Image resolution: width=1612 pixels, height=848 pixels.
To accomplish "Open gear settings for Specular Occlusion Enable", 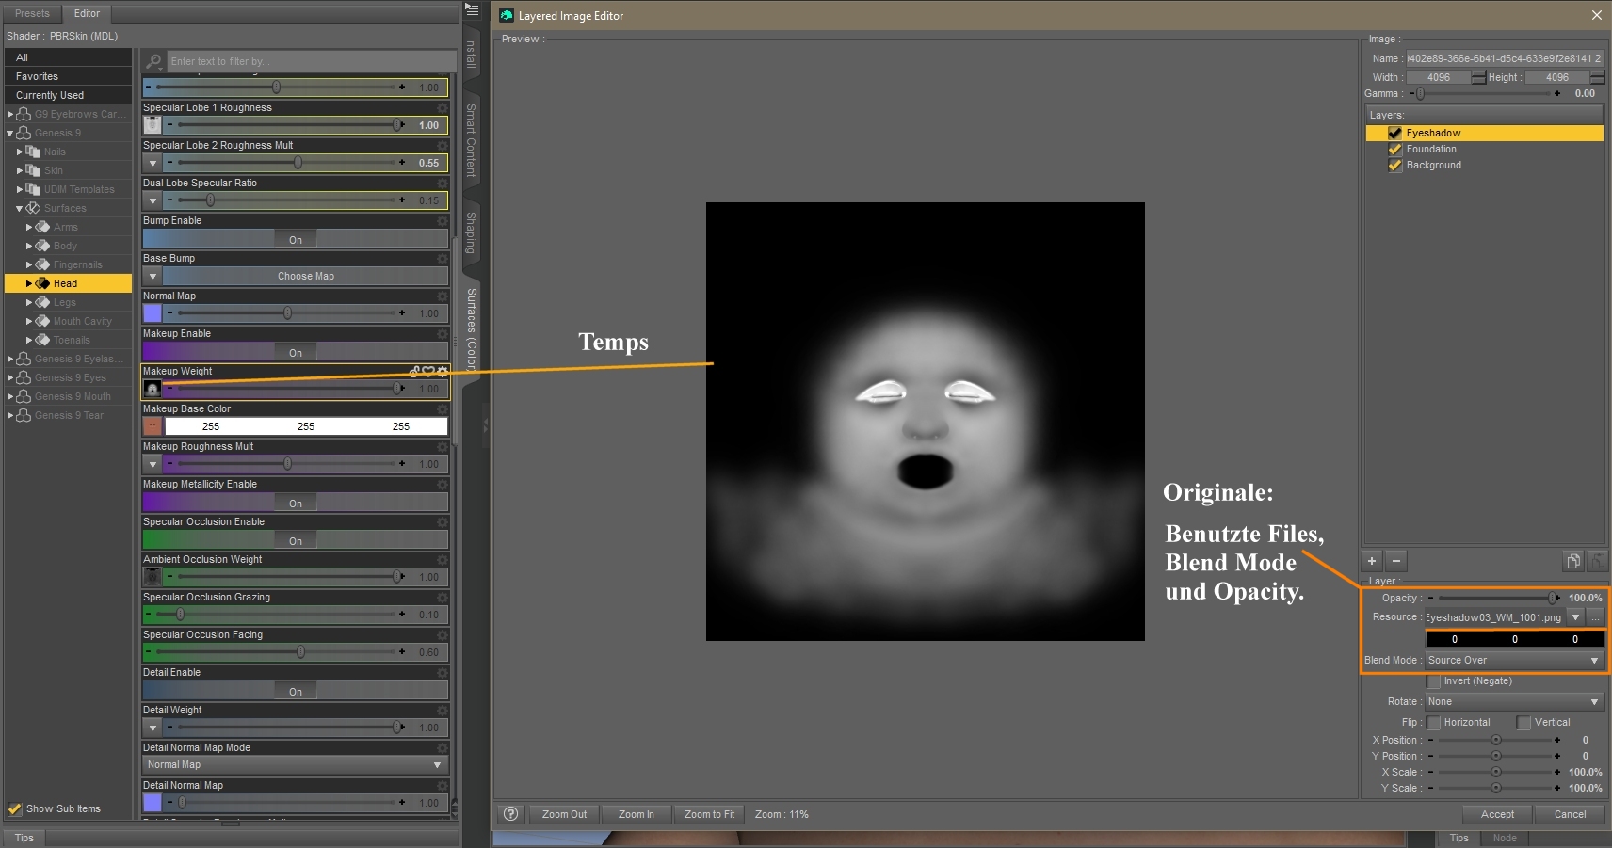I will click(x=443, y=522).
